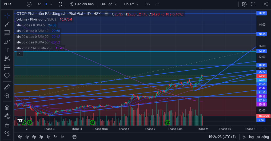Select the MA 50 close SMA 50 legend

click(x=38, y=42)
